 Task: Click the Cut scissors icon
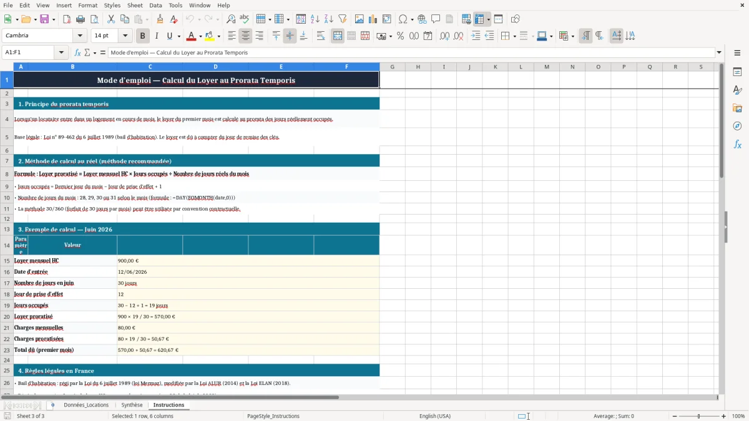pos(111,19)
